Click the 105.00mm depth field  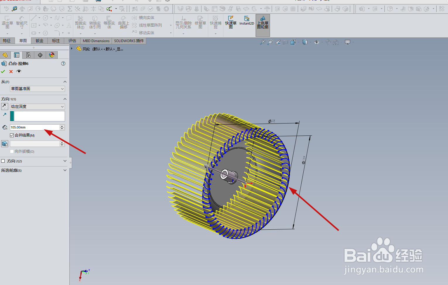pyautogui.click(x=35, y=127)
